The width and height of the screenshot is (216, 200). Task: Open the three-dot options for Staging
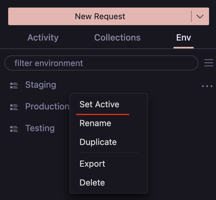click(207, 86)
